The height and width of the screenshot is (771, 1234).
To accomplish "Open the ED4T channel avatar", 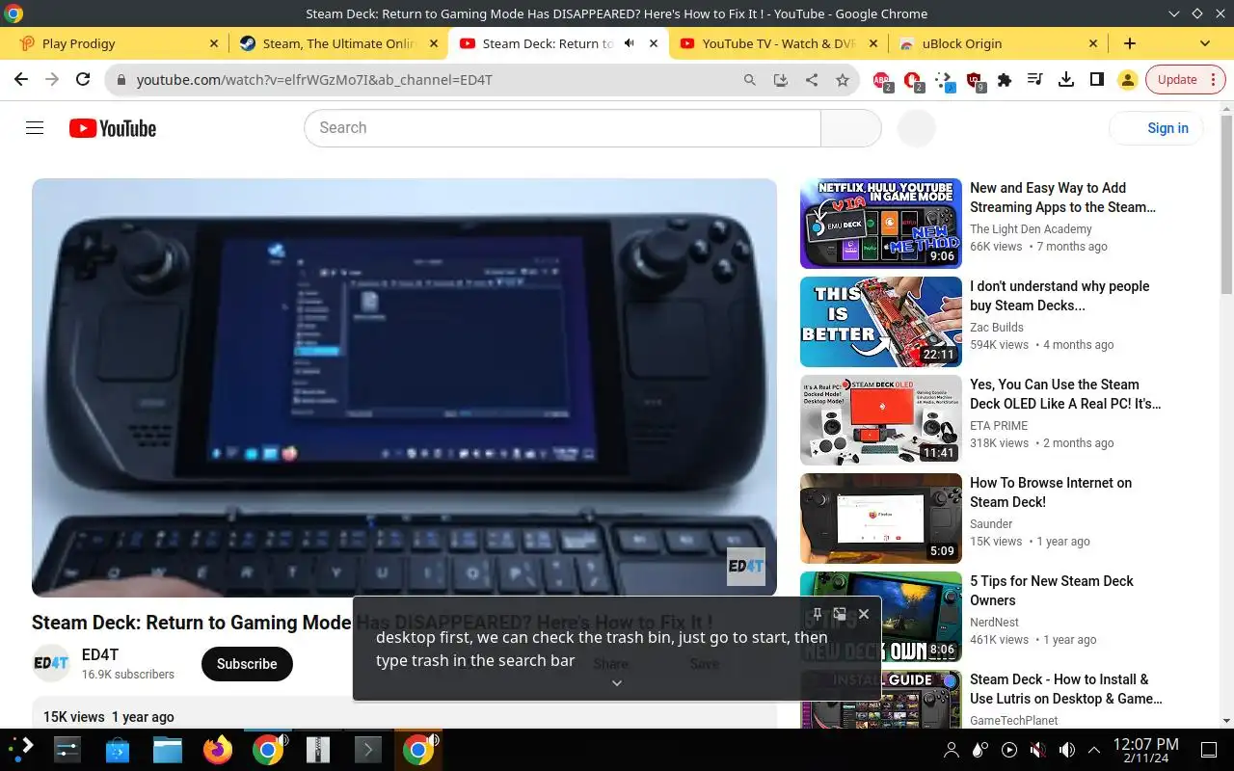I will (51, 663).
